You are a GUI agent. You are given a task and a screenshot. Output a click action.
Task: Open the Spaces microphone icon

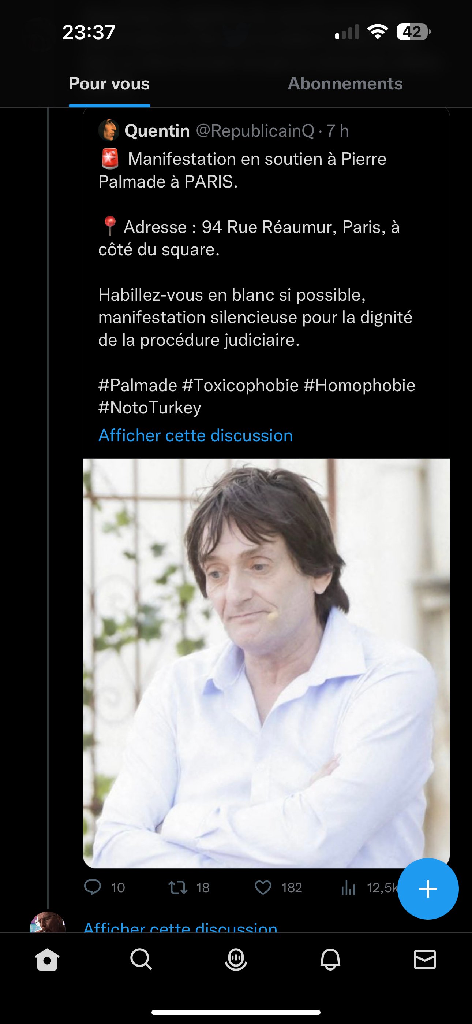(x=236, y=960)
